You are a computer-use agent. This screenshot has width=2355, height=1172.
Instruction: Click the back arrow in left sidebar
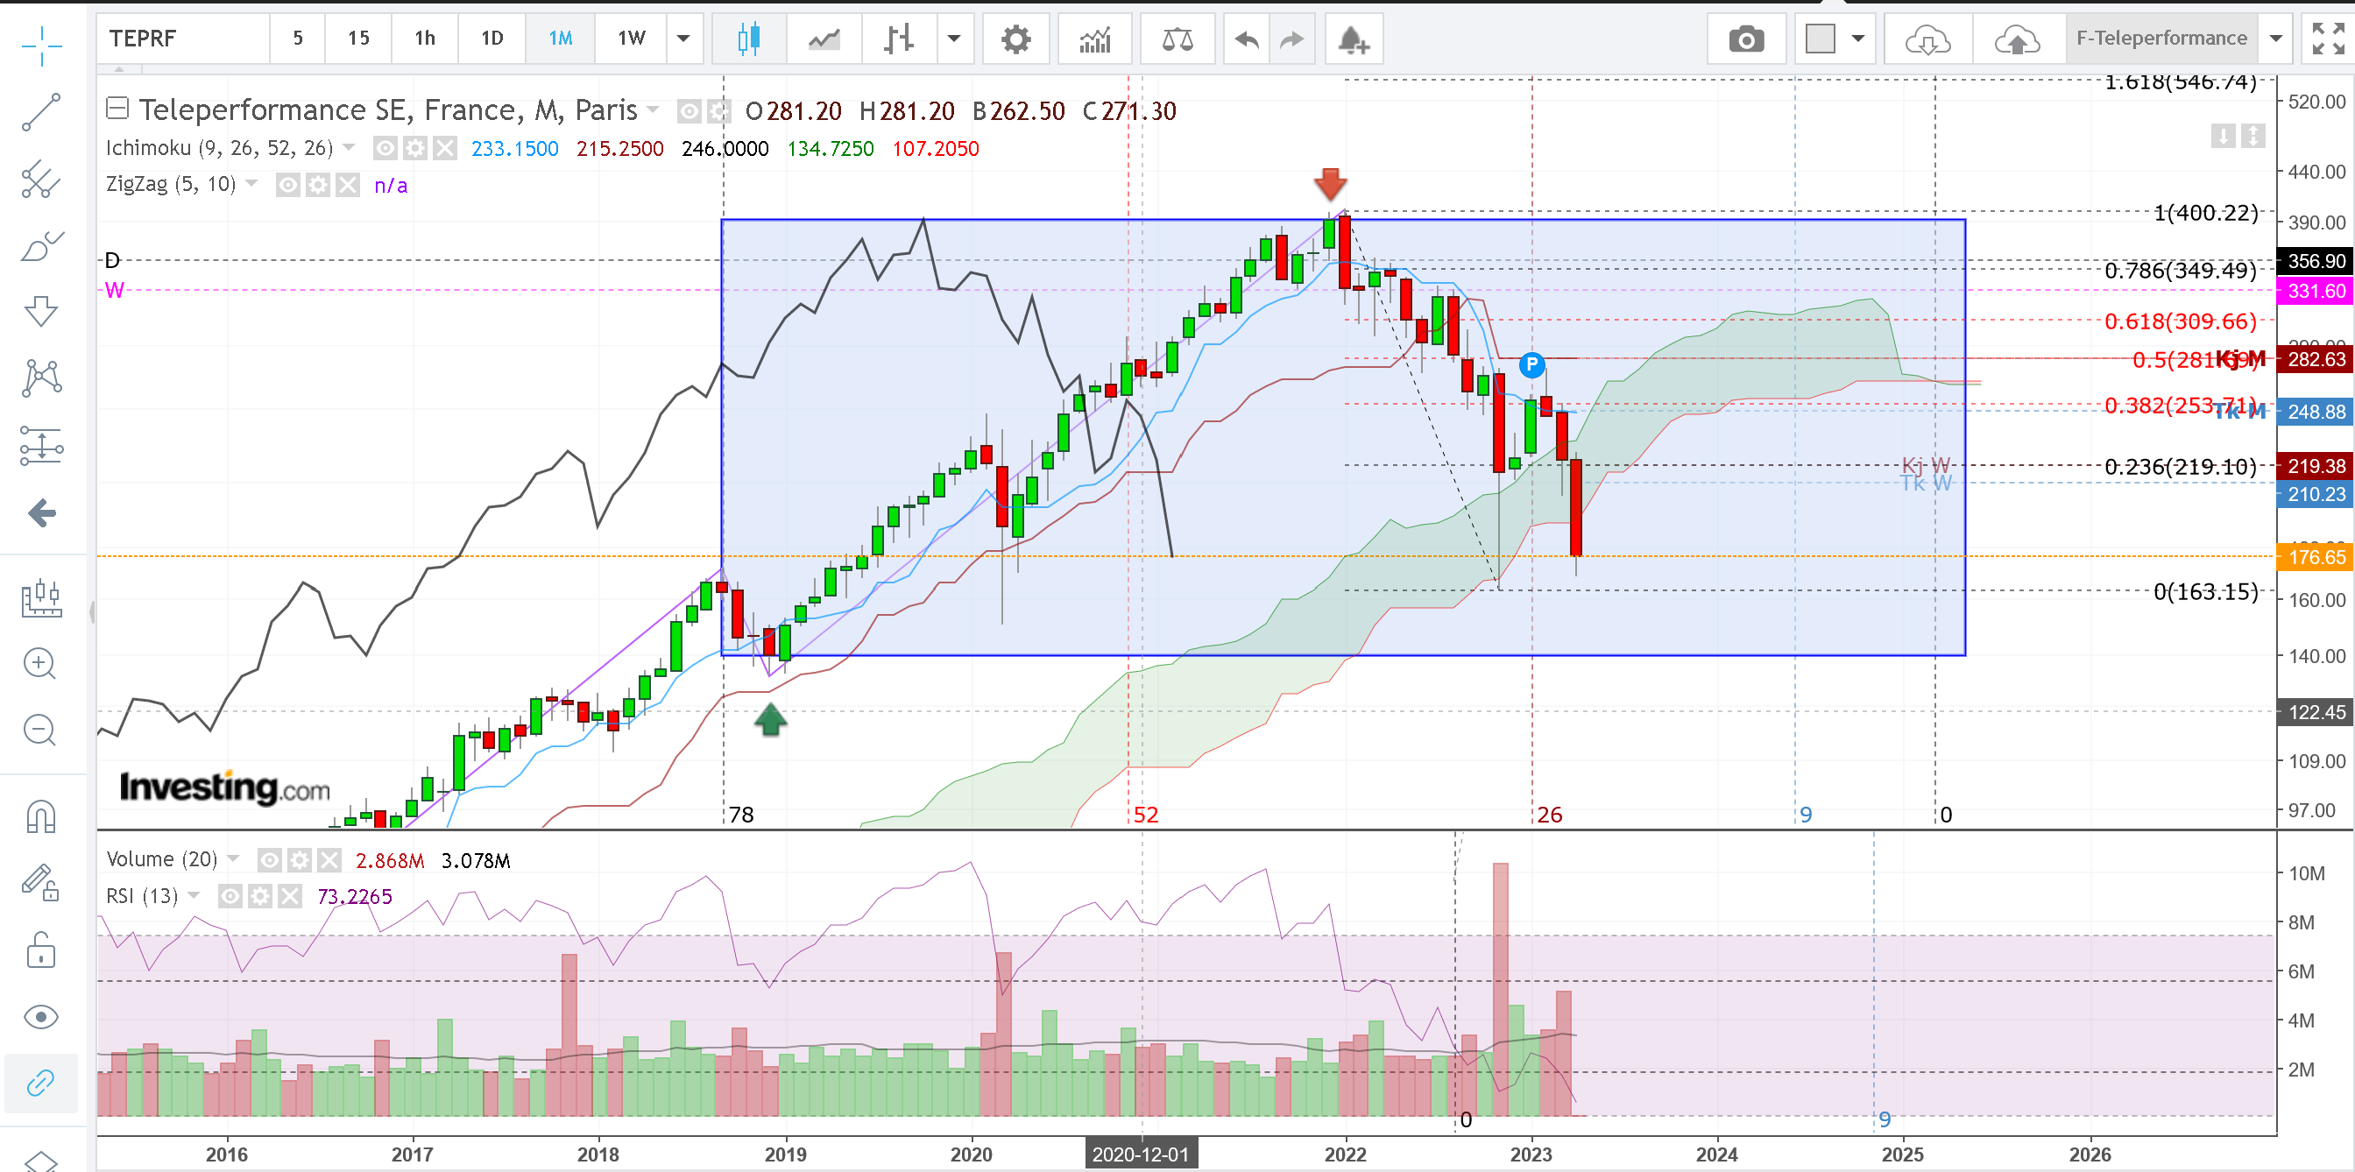pyautogui.click(x=41, y=513)
